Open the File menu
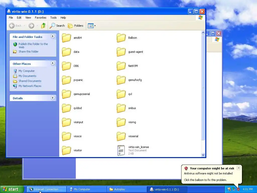257x193 pixels. click(x=11, y=18)
